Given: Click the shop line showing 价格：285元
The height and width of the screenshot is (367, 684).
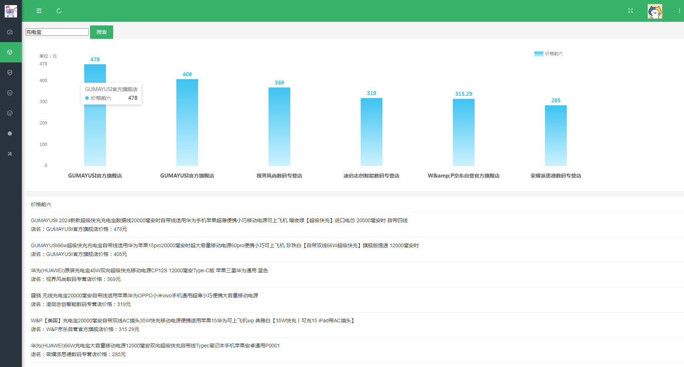Looking at the screenshot, I should 78,354.
